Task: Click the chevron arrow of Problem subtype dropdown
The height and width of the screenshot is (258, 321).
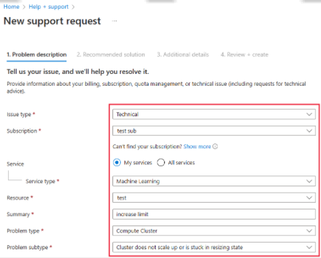Action: point(309,247)
